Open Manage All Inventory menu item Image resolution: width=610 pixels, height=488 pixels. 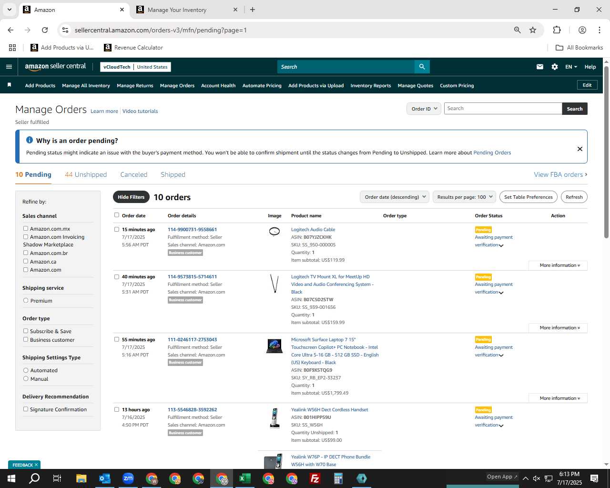pos(86,86)
